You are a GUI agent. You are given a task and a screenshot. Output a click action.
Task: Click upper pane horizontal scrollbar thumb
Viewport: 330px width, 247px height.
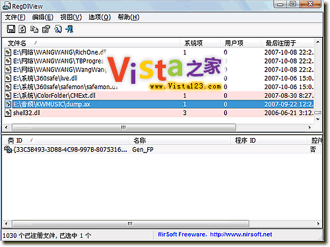123,127
